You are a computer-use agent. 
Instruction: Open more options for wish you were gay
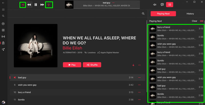pyautogui.click(x=139, y=85)
